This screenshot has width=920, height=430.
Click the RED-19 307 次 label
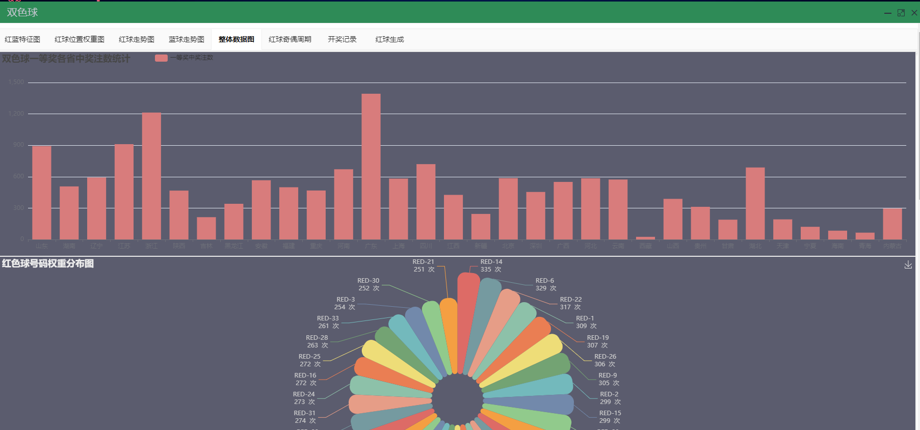[x=597, y=341]
